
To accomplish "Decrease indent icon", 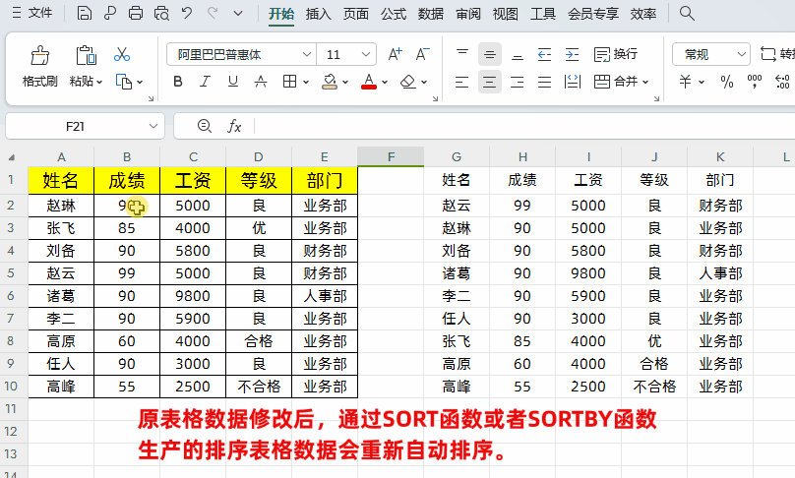I will [x=544, y=54].
